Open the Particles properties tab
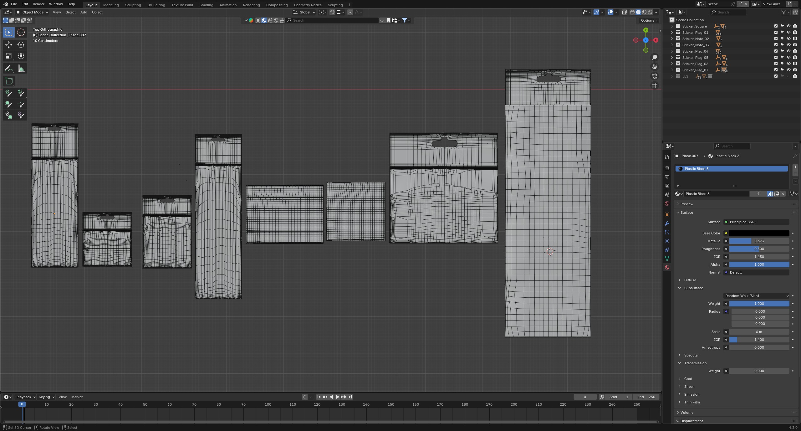Screen dimensions: 801x431 pos(667,232)
